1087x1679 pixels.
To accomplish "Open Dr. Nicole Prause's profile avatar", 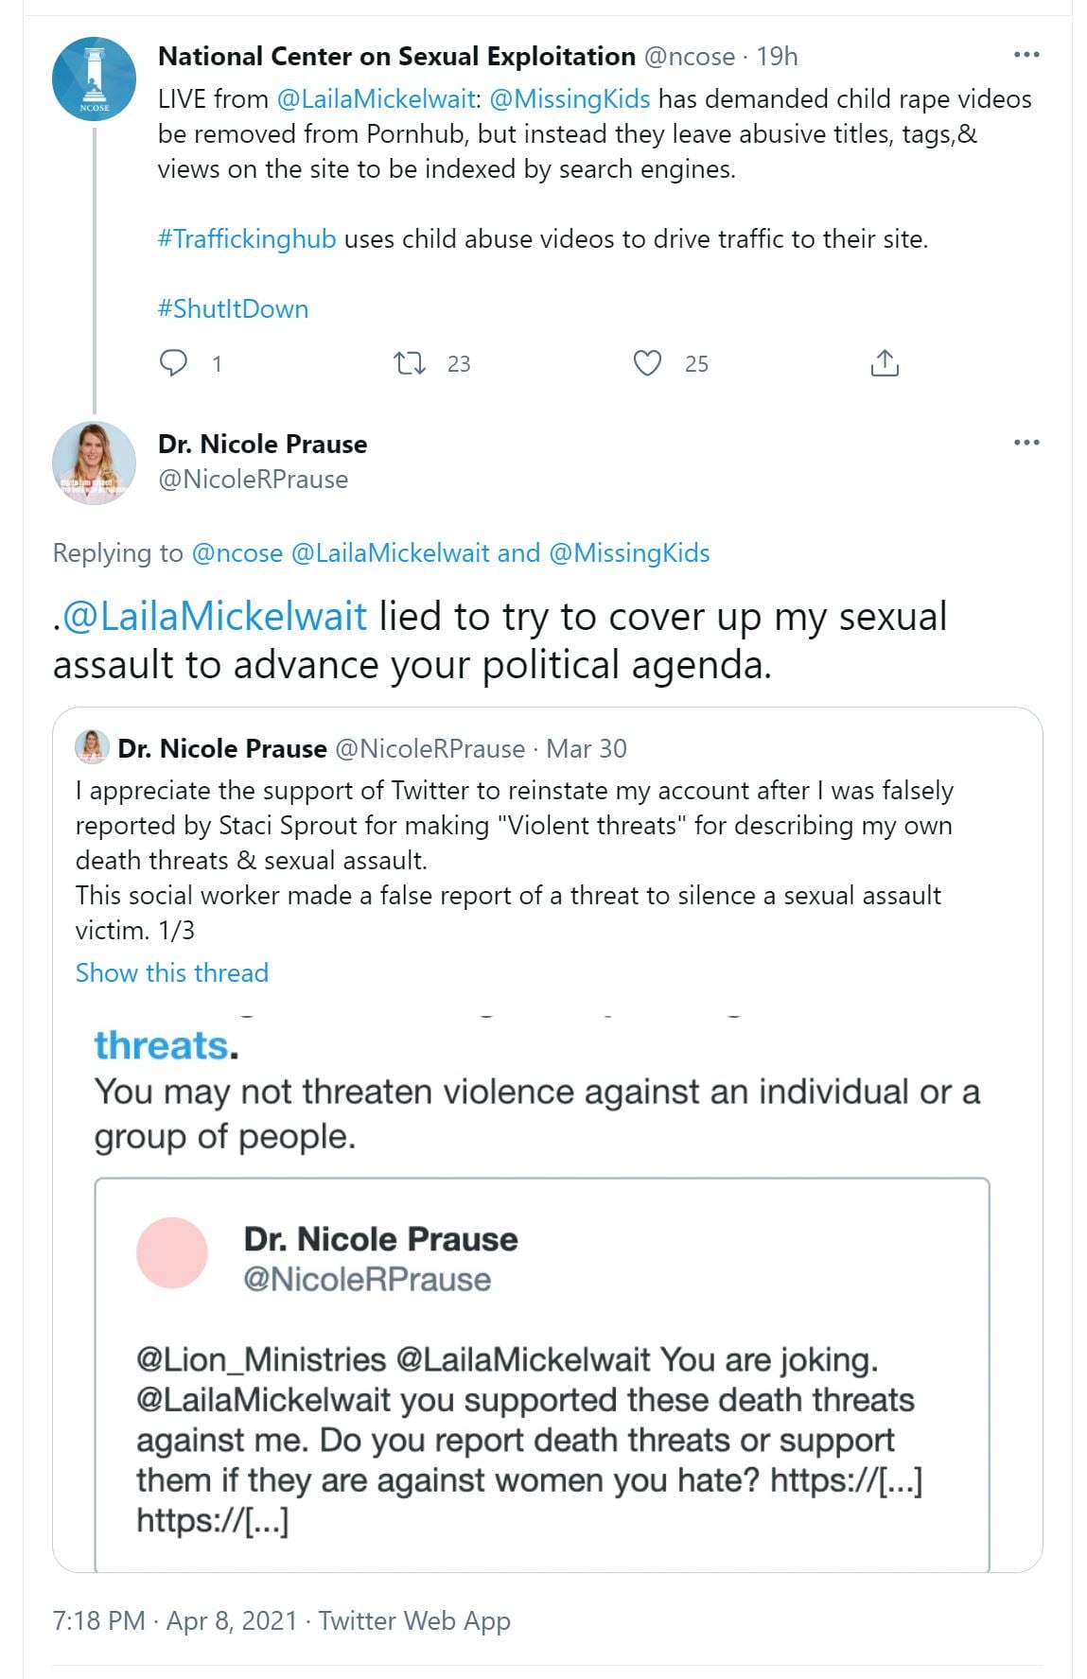I will (94, 463).
